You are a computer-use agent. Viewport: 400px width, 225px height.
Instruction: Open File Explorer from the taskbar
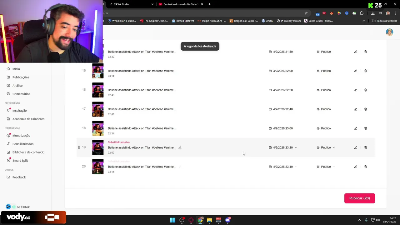[209, 220]
